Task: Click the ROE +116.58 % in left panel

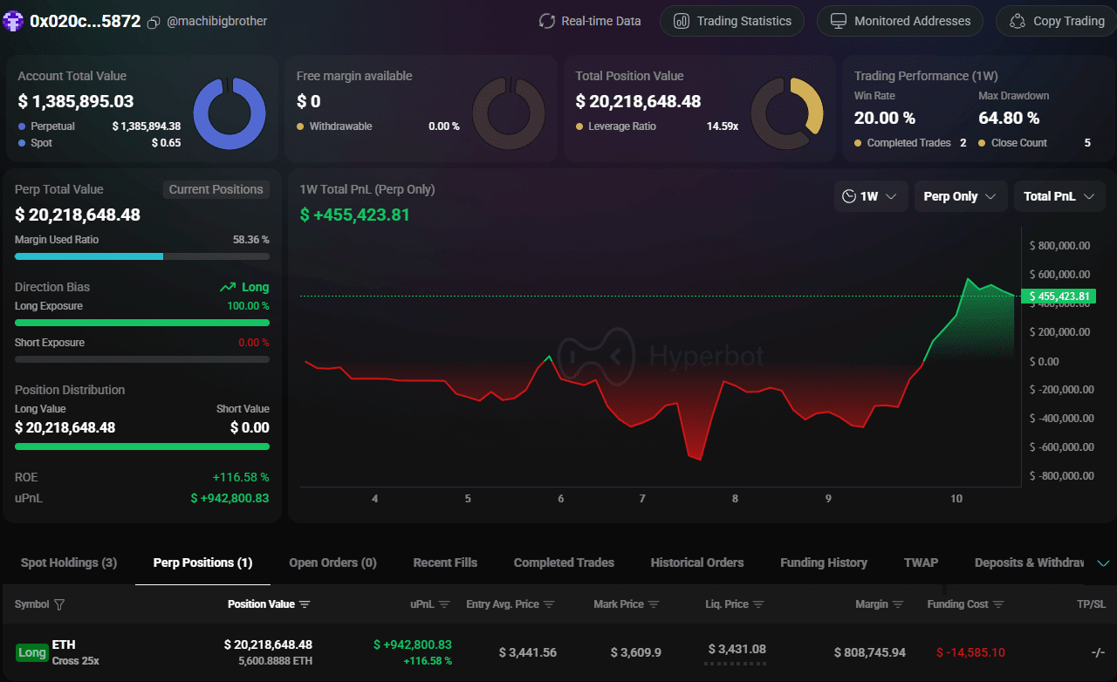Action: point(241,477)
